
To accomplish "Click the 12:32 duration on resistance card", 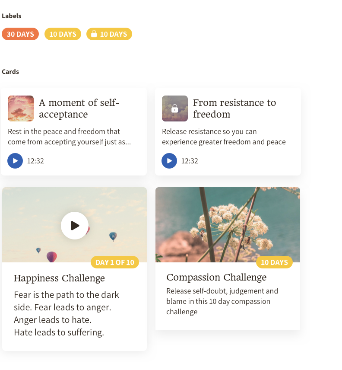I will pyautogui.click(x=190, y=161).
